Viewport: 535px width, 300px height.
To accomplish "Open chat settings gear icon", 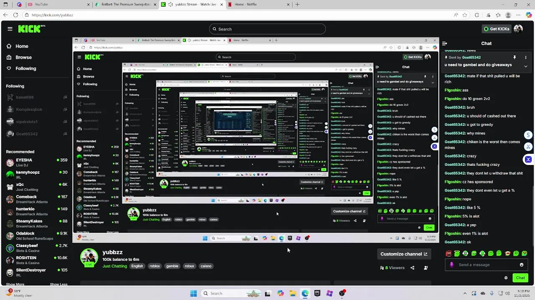I will tap(506, 278).
